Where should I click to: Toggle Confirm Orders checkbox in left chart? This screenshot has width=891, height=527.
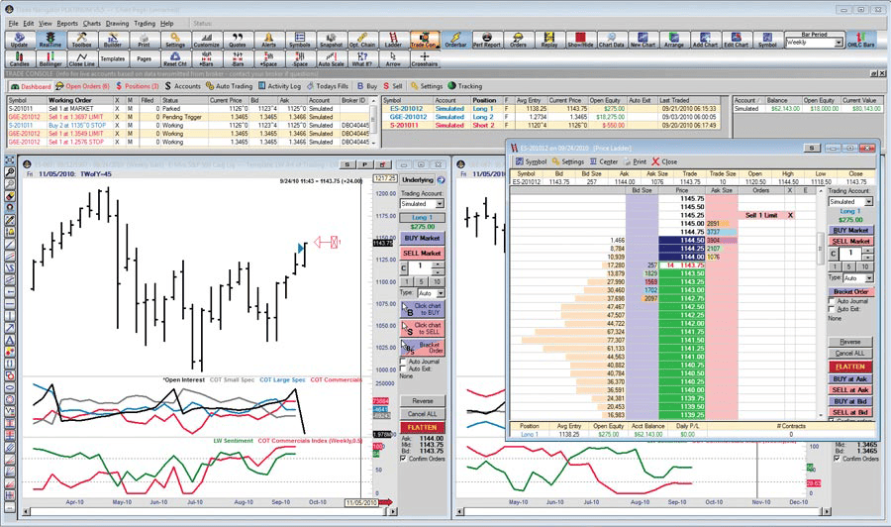[404, 459]
